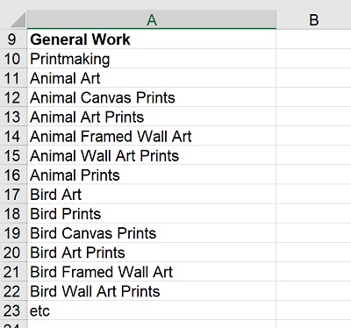Click the General Work cell
The height and width of the screenshot is (328, 351).
coord(152,39)
